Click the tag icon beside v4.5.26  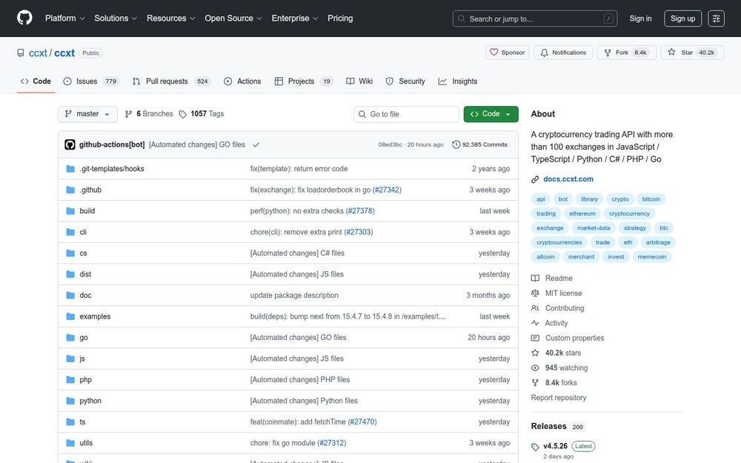pos(535,447)
